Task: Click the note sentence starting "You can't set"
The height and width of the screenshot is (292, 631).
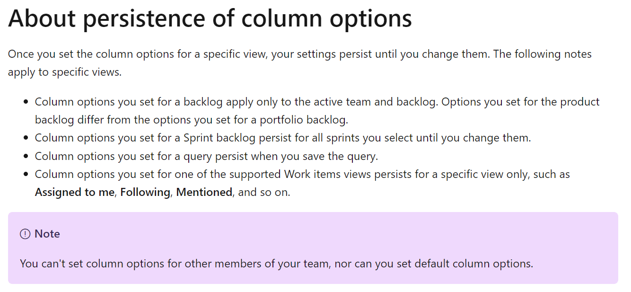Action: (276, 264)
